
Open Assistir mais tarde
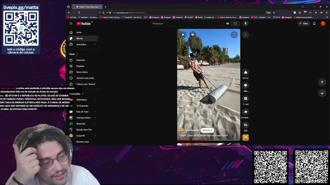(x=83, y=78)
